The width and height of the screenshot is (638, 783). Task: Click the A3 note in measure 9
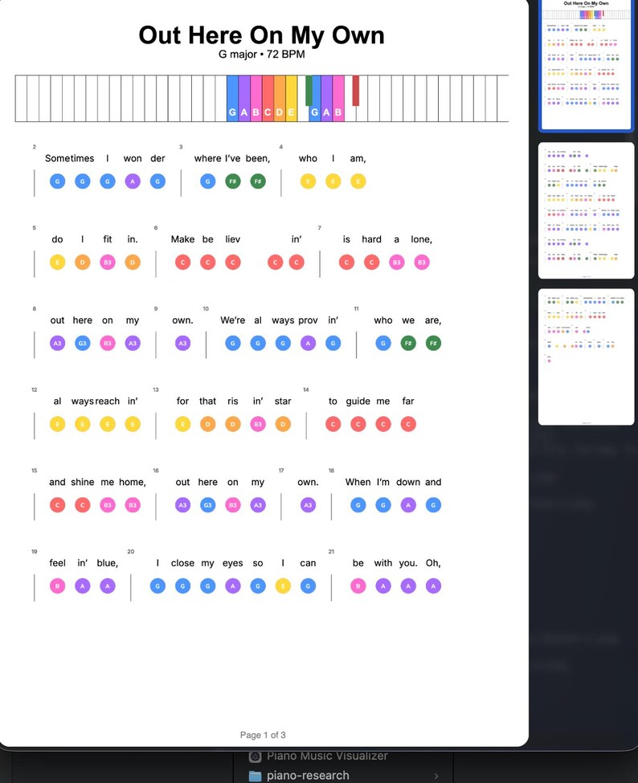[x=183, y=343]
